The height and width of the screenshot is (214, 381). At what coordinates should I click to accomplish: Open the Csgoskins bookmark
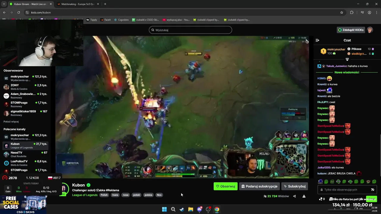[121, 20]
